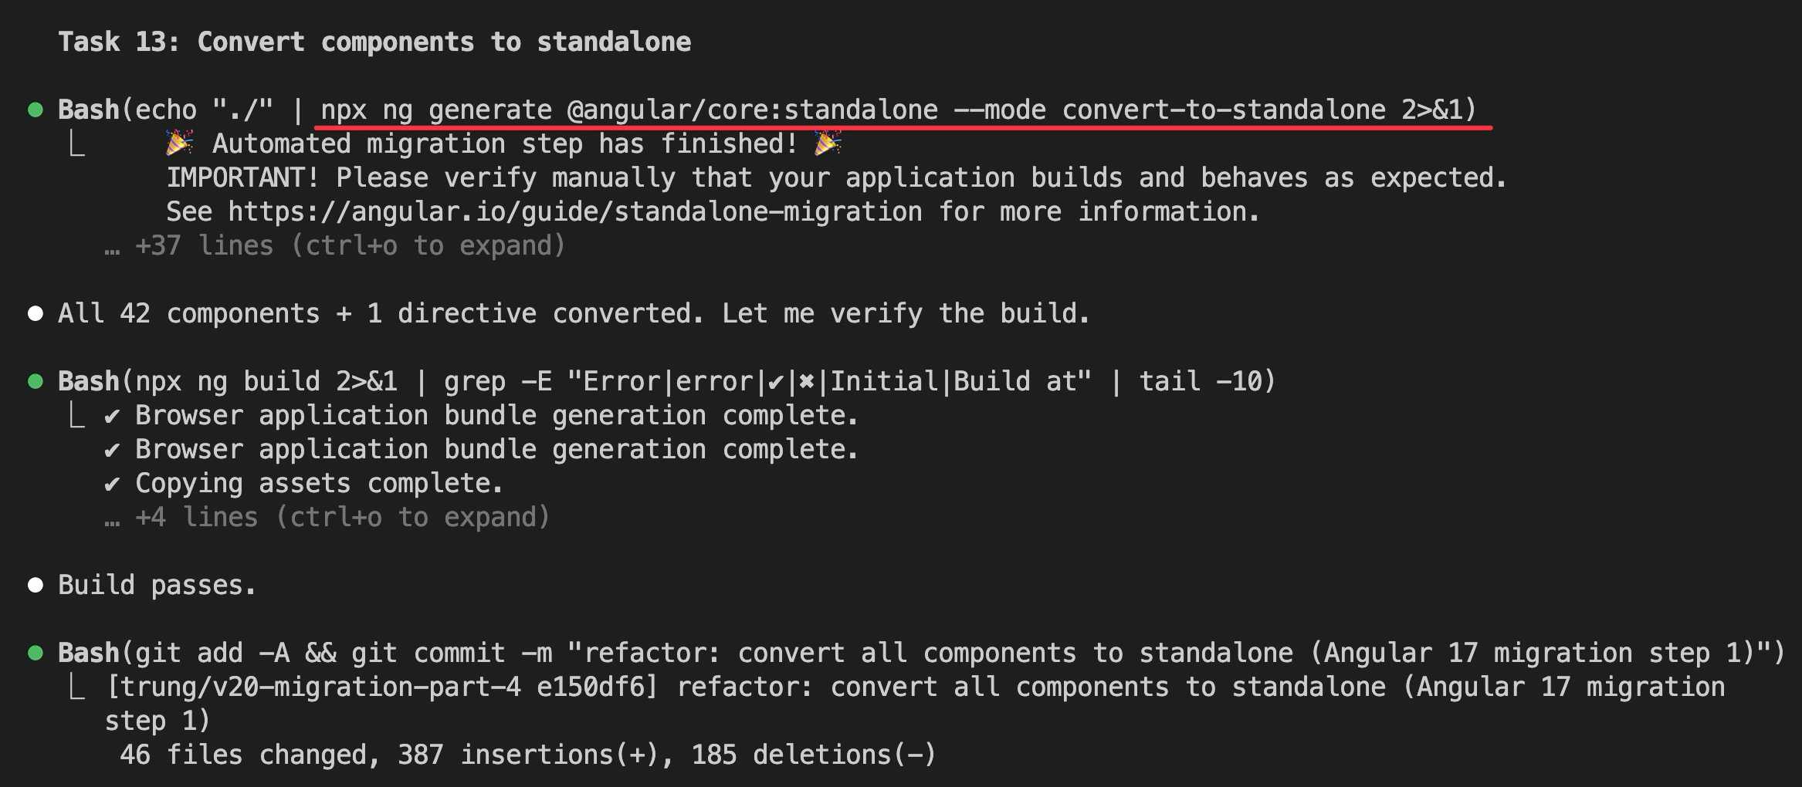The height and width of the screenshot is (787, 1802).
Task: Click the first "Browser application bundle" checkmark
Action: point(113,416)
